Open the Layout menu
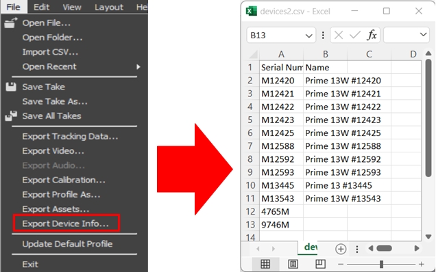436x272 pixels. point(109,7)
